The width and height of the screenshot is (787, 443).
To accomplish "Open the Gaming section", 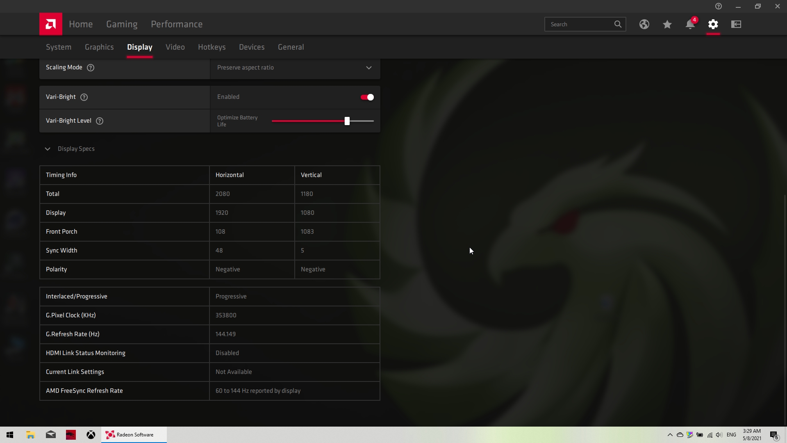I will (x=122, y=24).
